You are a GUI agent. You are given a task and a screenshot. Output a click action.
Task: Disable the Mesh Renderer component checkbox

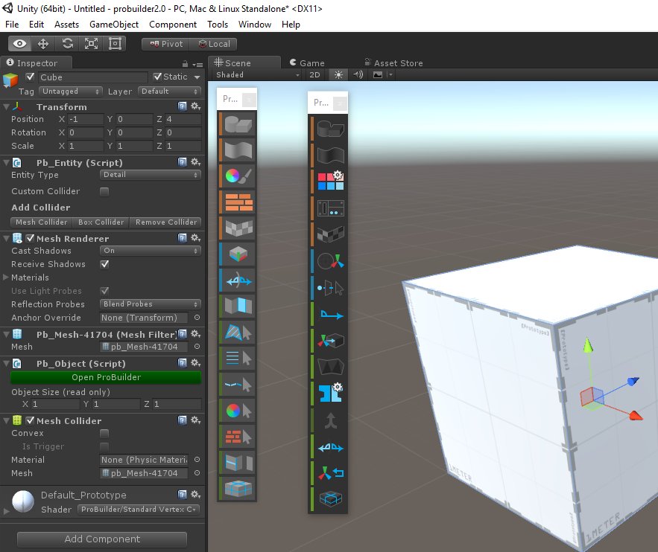point(31,238)
